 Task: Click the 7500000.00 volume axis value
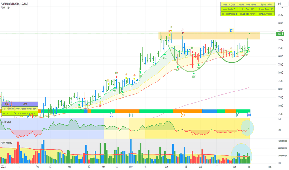[x=282, y=141]
